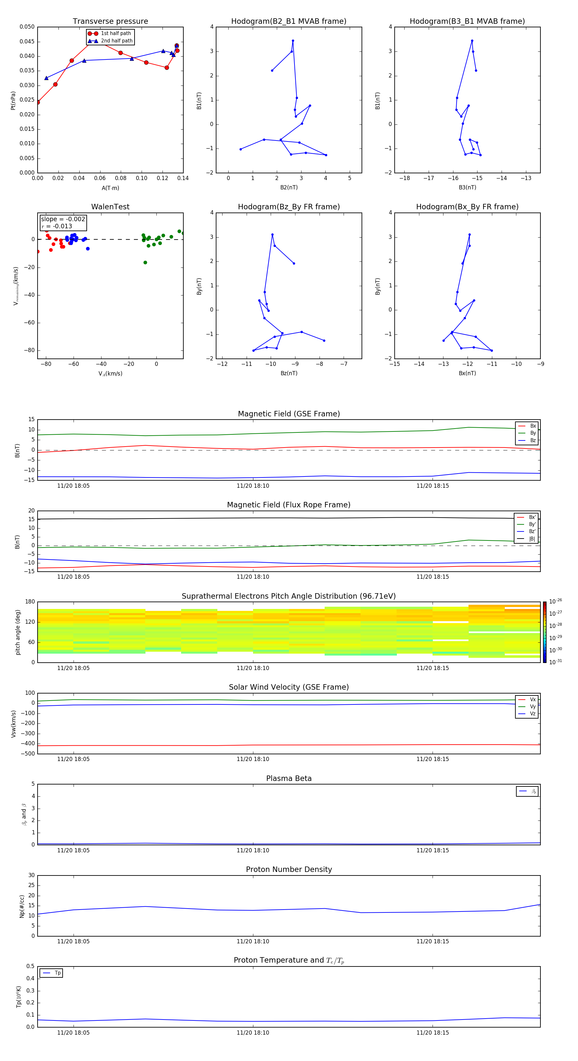The height and width of the screenshot is (1061, 578).
Task: Click the "Plasma Beta" panel title
Action: point(289,779)
